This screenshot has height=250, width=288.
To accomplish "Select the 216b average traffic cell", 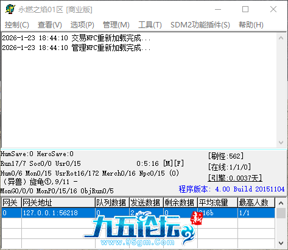I will [217, 213].
